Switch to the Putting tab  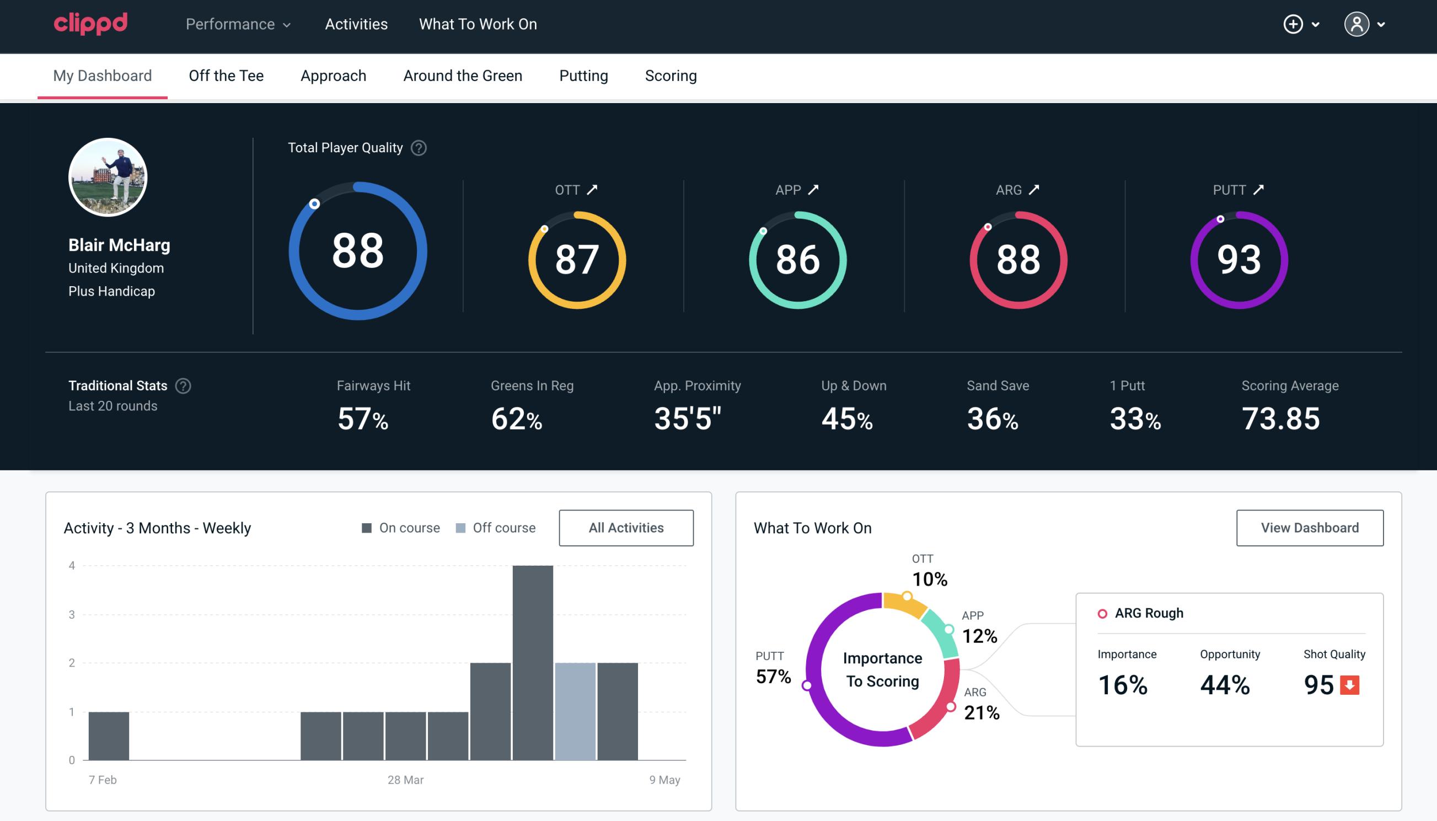point(583,75)
